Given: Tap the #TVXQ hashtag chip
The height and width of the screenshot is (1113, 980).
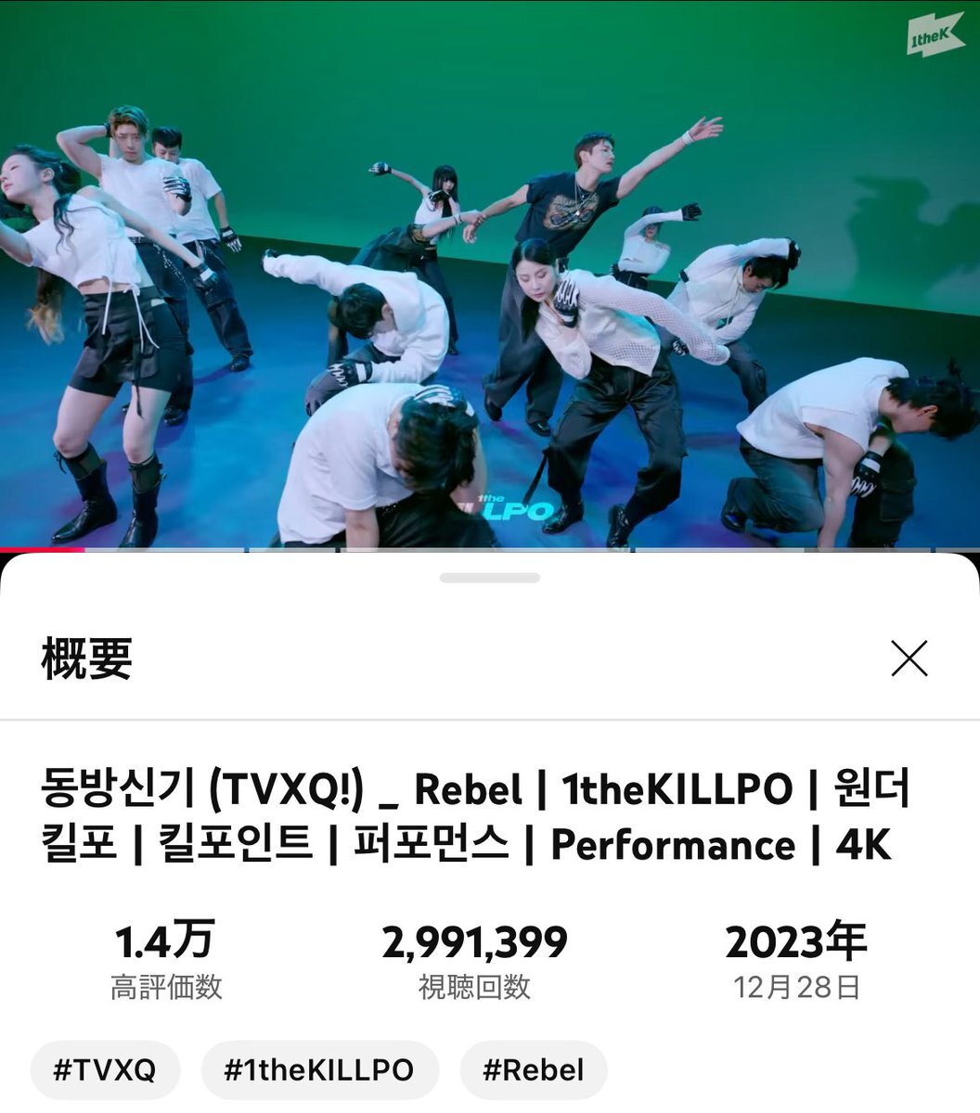Looking at the screenshot, I should click(105, 1069).
